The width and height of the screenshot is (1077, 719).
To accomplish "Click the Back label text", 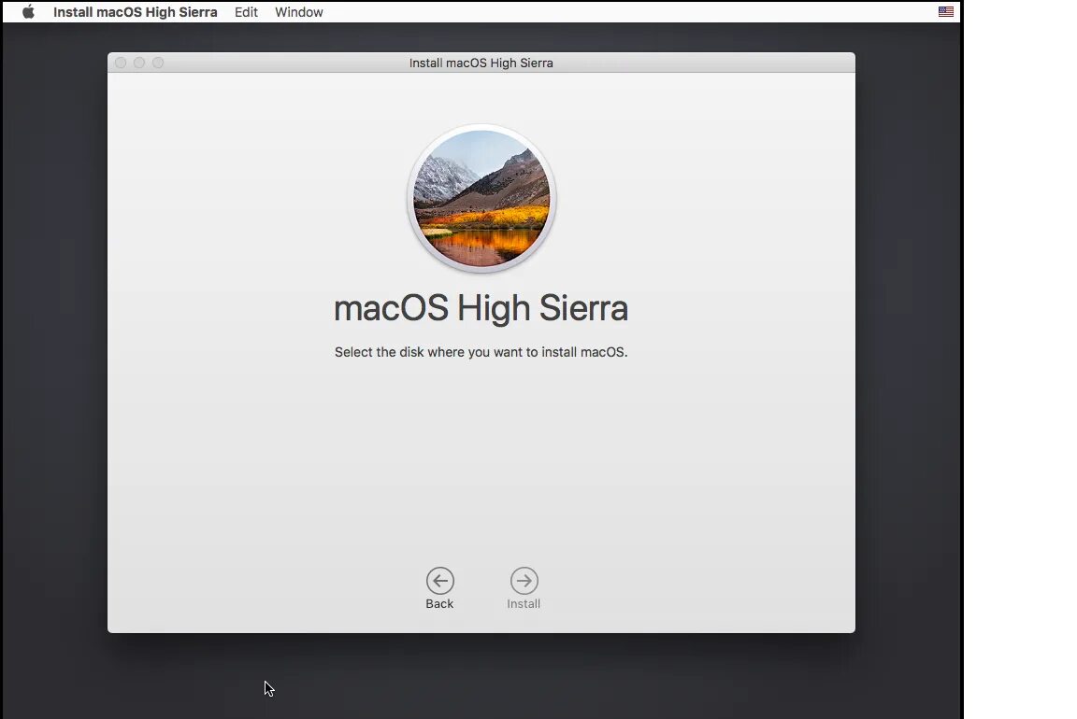I will click(x=439, y=604).
